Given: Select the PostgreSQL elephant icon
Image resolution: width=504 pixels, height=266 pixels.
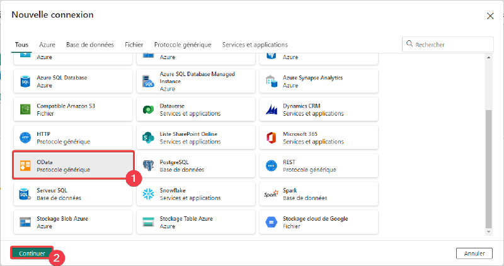Looking at the screenshot, I should click(148, 165).
